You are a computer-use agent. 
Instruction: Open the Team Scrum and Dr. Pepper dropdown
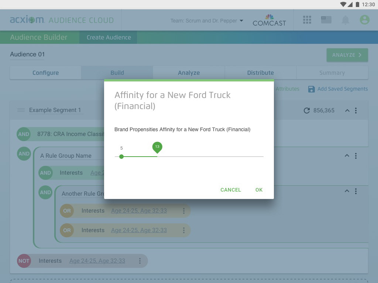(207, 21)
